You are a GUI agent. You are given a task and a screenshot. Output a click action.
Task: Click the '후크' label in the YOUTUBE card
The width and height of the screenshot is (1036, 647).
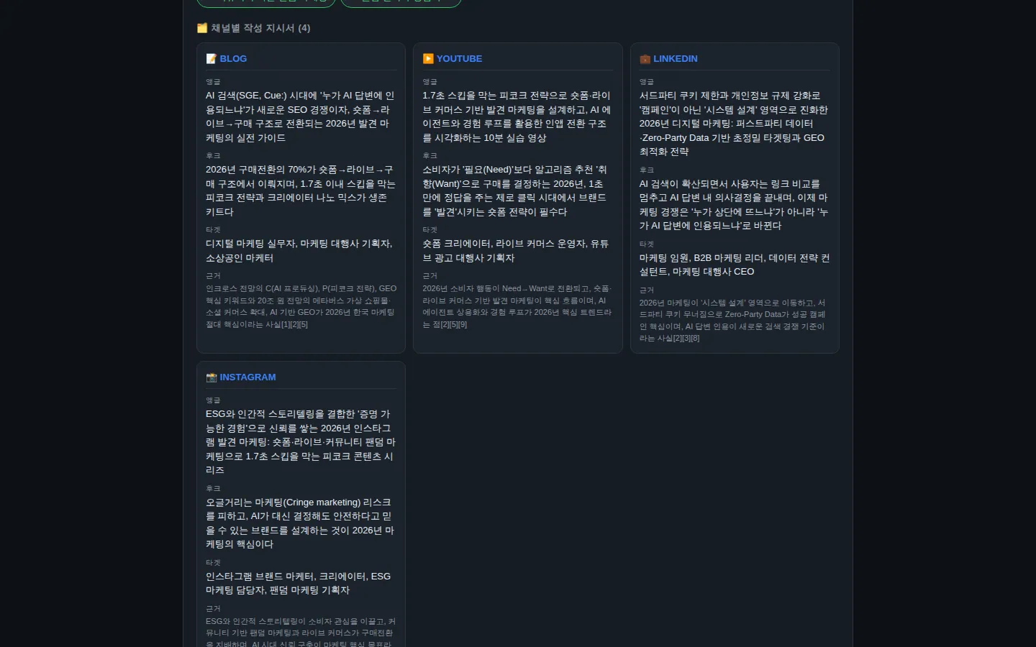(x=430, y=156)
